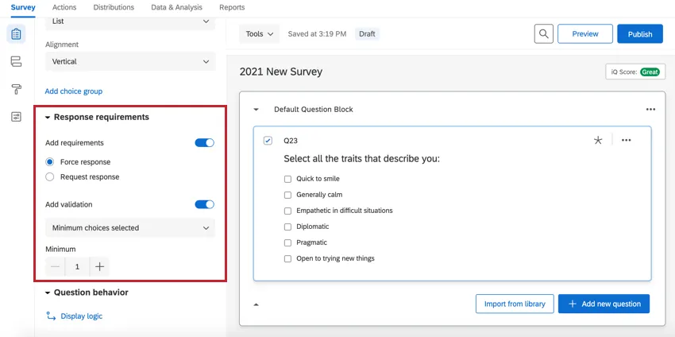
Task: Select the Request response radio button
Action: 50,177
